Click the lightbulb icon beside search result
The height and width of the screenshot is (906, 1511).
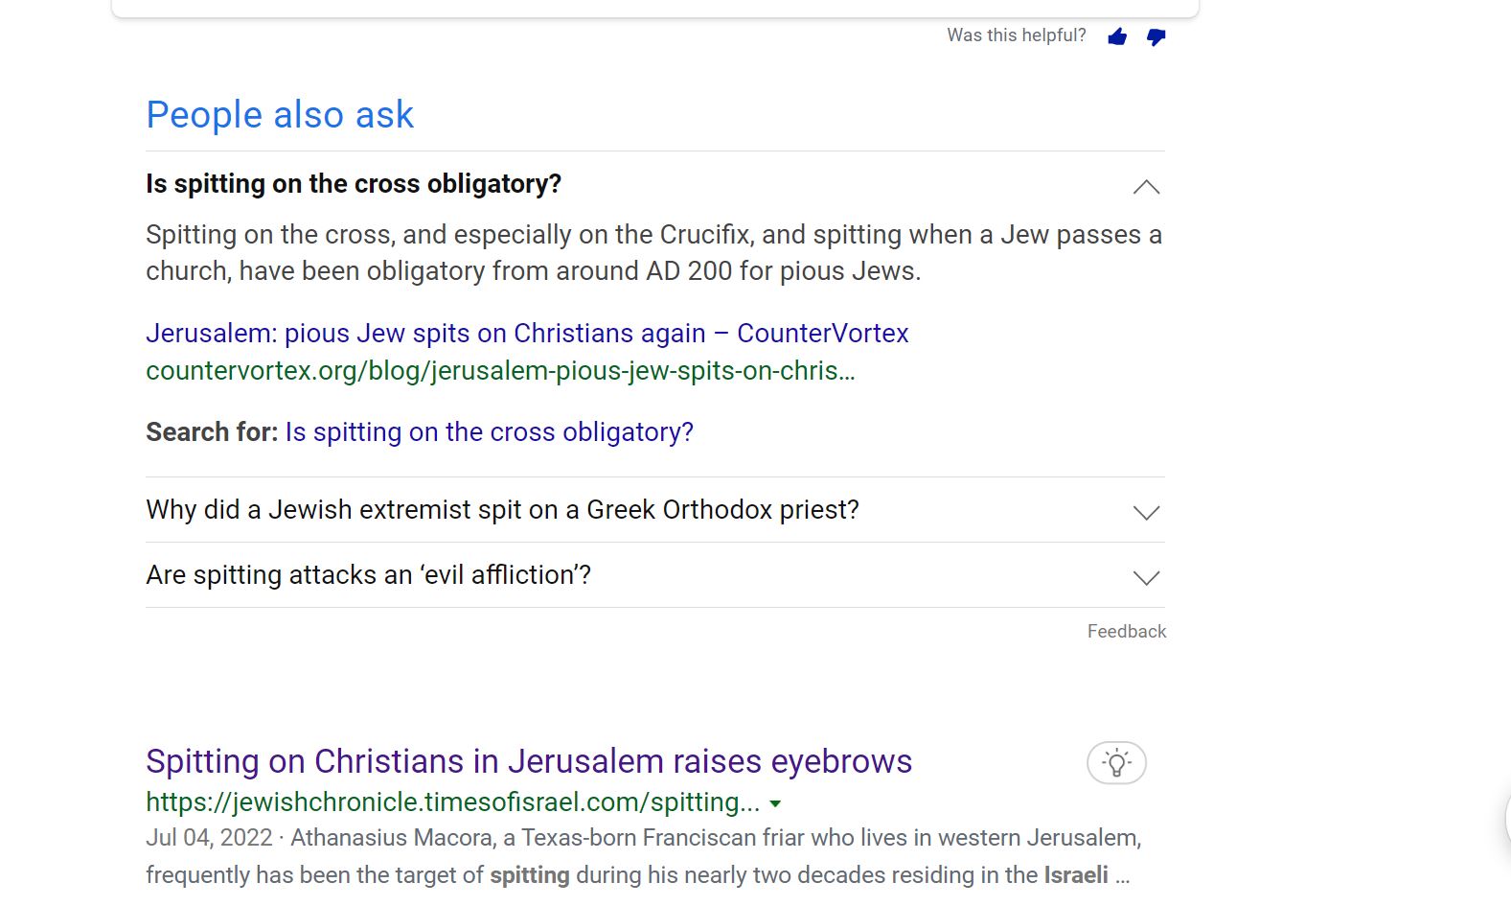(1116, 763)
